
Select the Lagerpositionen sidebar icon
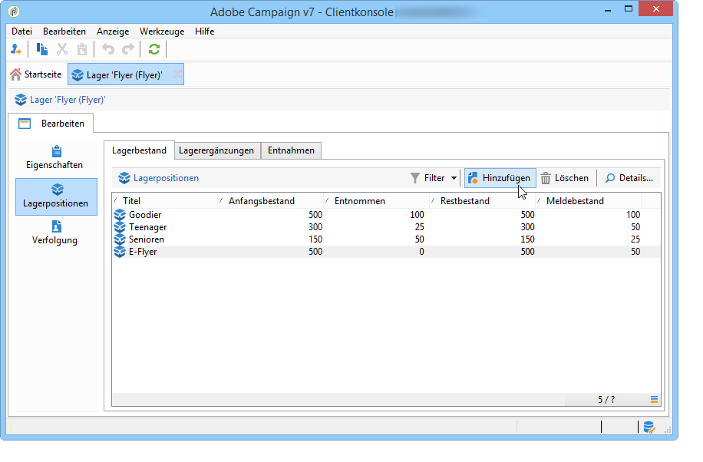57,189
